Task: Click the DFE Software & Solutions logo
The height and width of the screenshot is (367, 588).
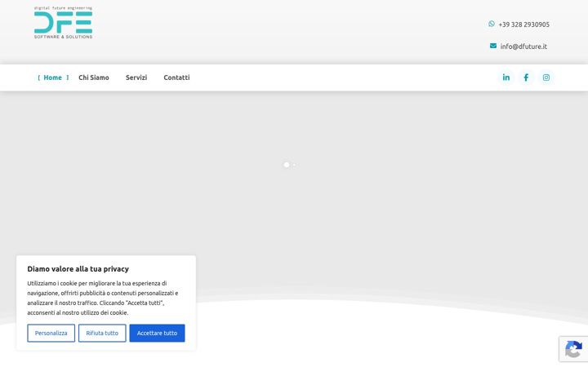Action: coord(63,23)
